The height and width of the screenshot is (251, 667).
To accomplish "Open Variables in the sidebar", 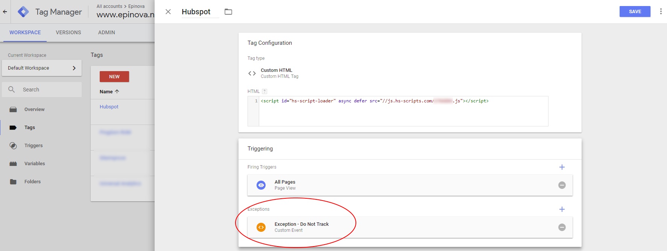I will [x=35, y=164].
